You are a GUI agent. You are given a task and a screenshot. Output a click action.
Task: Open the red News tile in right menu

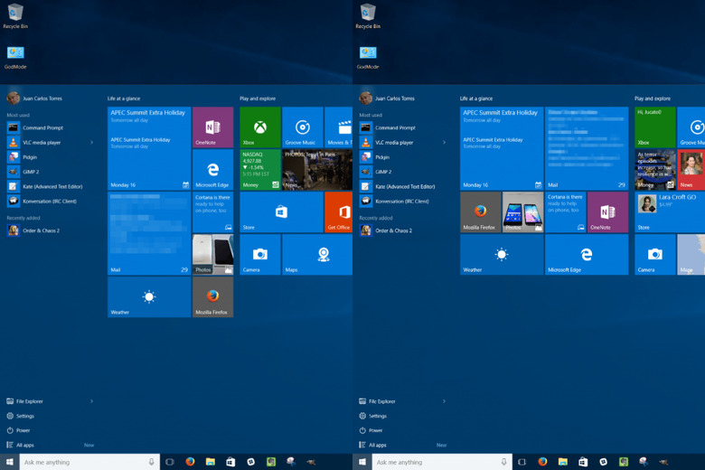(x=691, y=170)
